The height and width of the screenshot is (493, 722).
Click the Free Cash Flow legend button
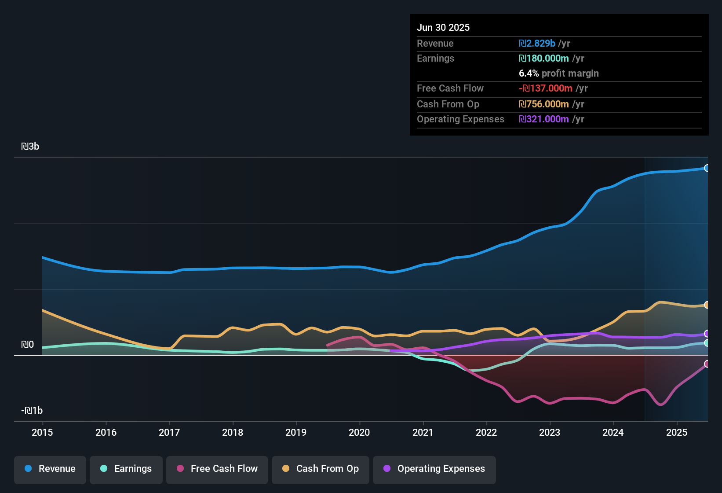tap(217, 469)
